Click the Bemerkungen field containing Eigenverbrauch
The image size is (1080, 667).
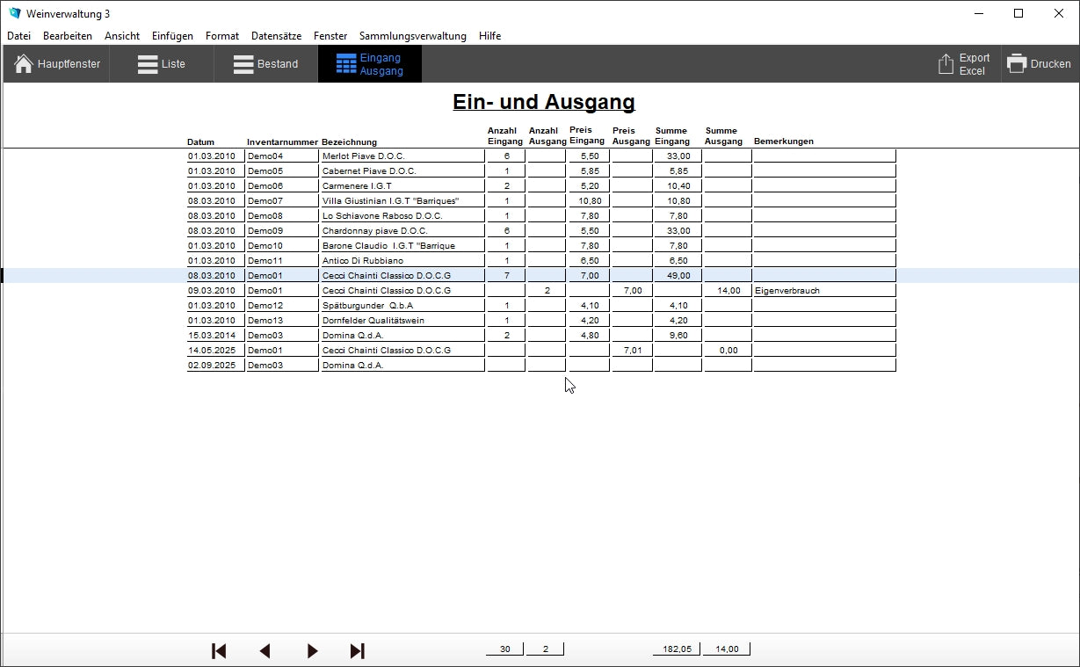tap(823, 290)
